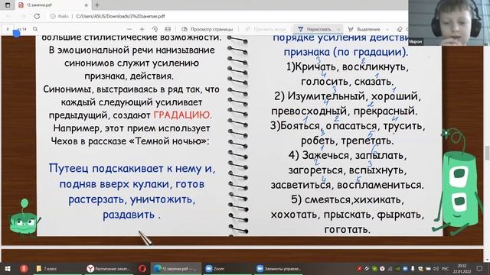Click the blue text 'растерзать, уничтожить,'
Viewport: 490px width, 275px height.
point(132,199)
